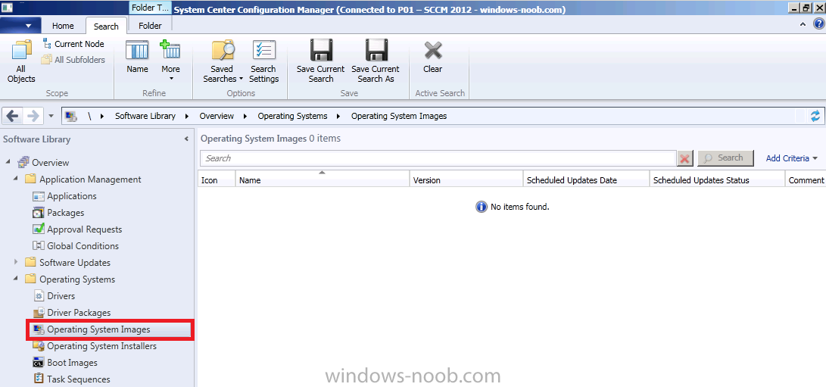The image size is (826, 387).
Task: Open the navigation history dropdown arrow
Action: 51,116
